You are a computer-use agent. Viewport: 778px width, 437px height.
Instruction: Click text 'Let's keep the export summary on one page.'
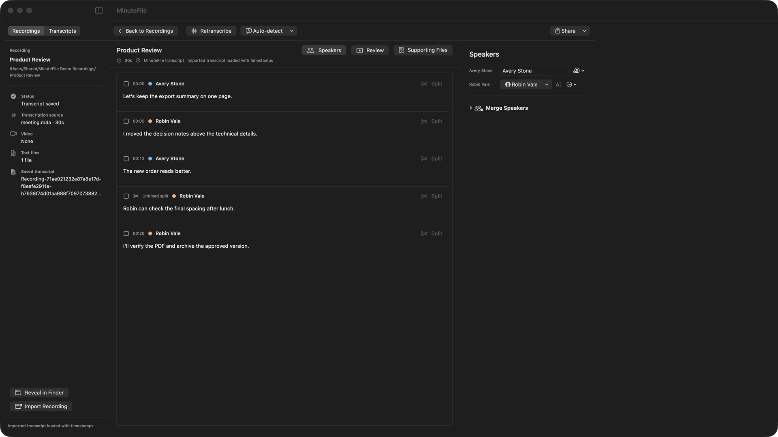(177, 96)
